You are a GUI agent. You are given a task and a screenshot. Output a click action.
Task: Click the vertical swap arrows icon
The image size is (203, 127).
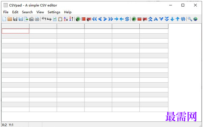[183, 19]
